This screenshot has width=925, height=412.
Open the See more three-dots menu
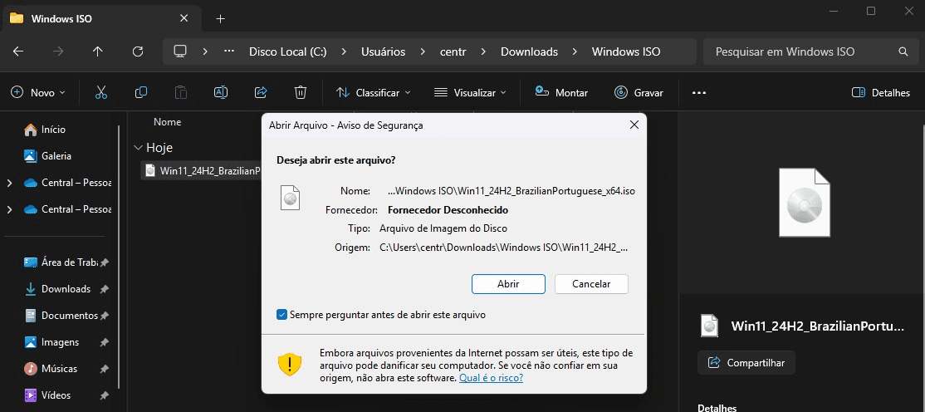(x=698, y=93)
